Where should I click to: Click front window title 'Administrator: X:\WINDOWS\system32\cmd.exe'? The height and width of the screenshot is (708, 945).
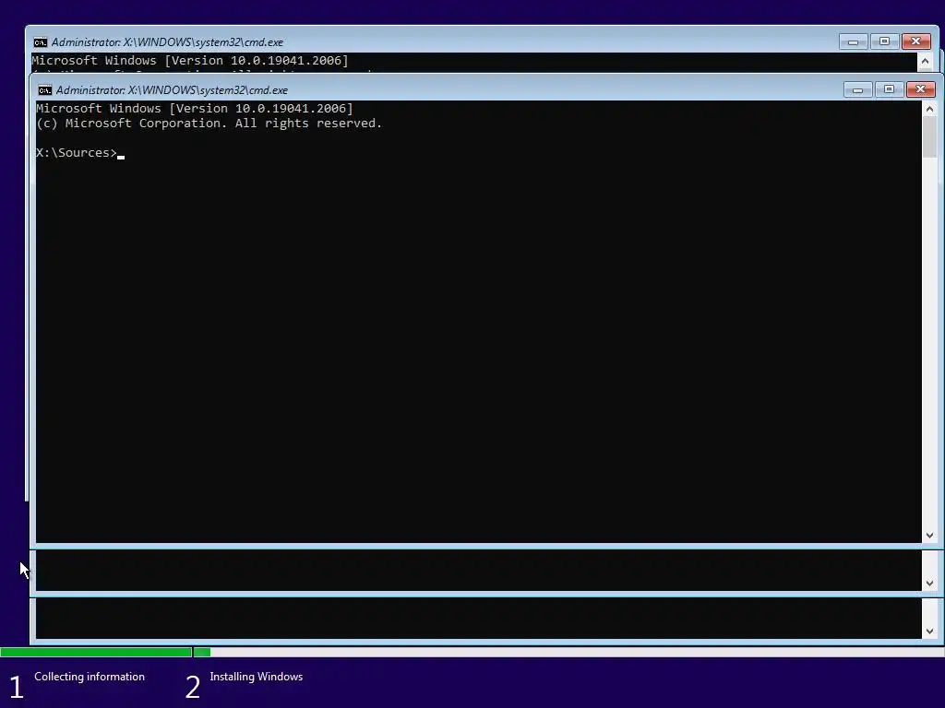(172, 90)
